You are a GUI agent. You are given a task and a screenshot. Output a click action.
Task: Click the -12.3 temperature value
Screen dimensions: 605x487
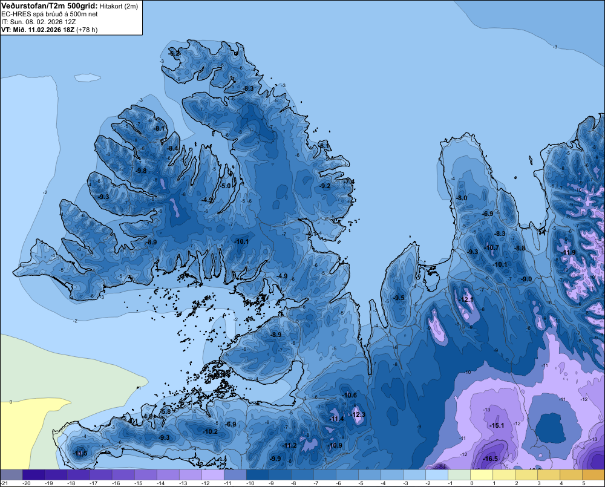[x=358, y=414]
